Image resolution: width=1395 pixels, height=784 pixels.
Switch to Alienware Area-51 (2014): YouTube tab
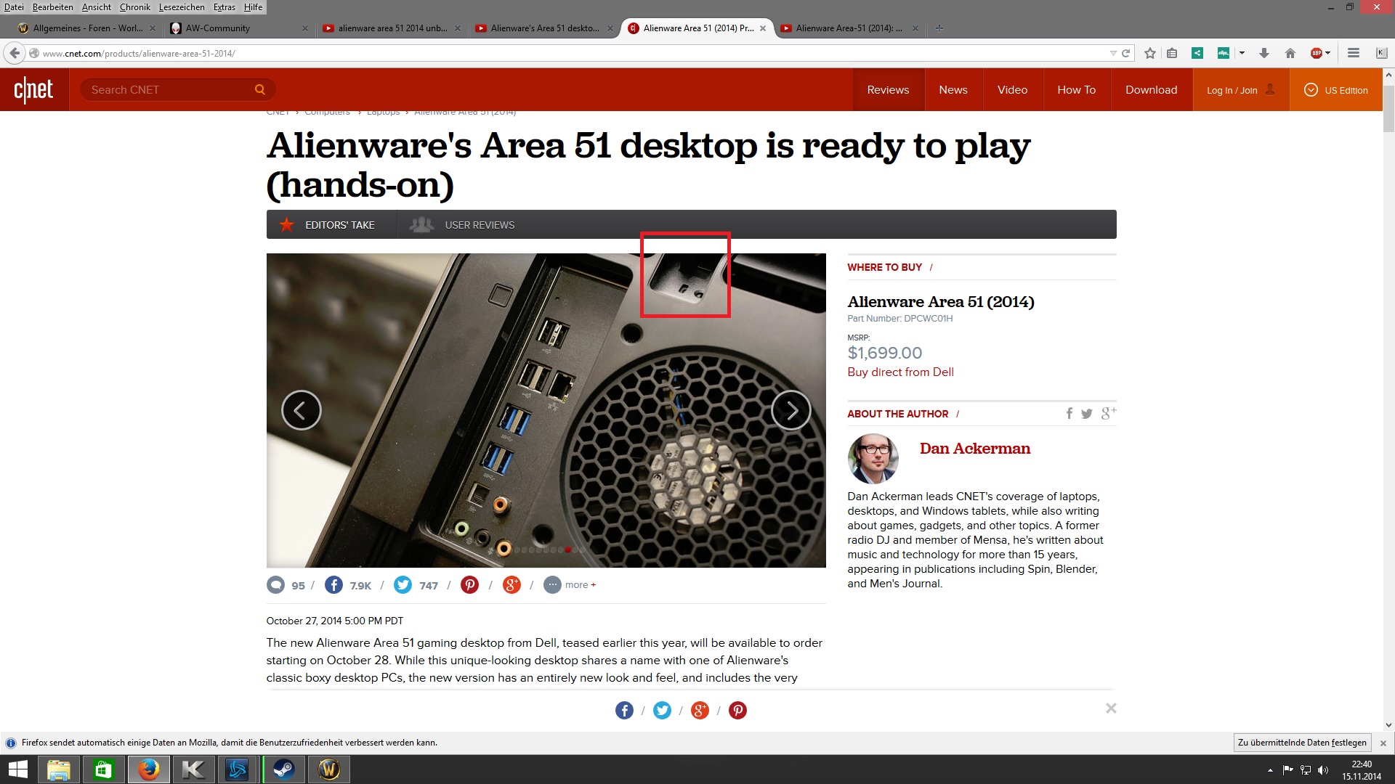(x=849, y=28)
